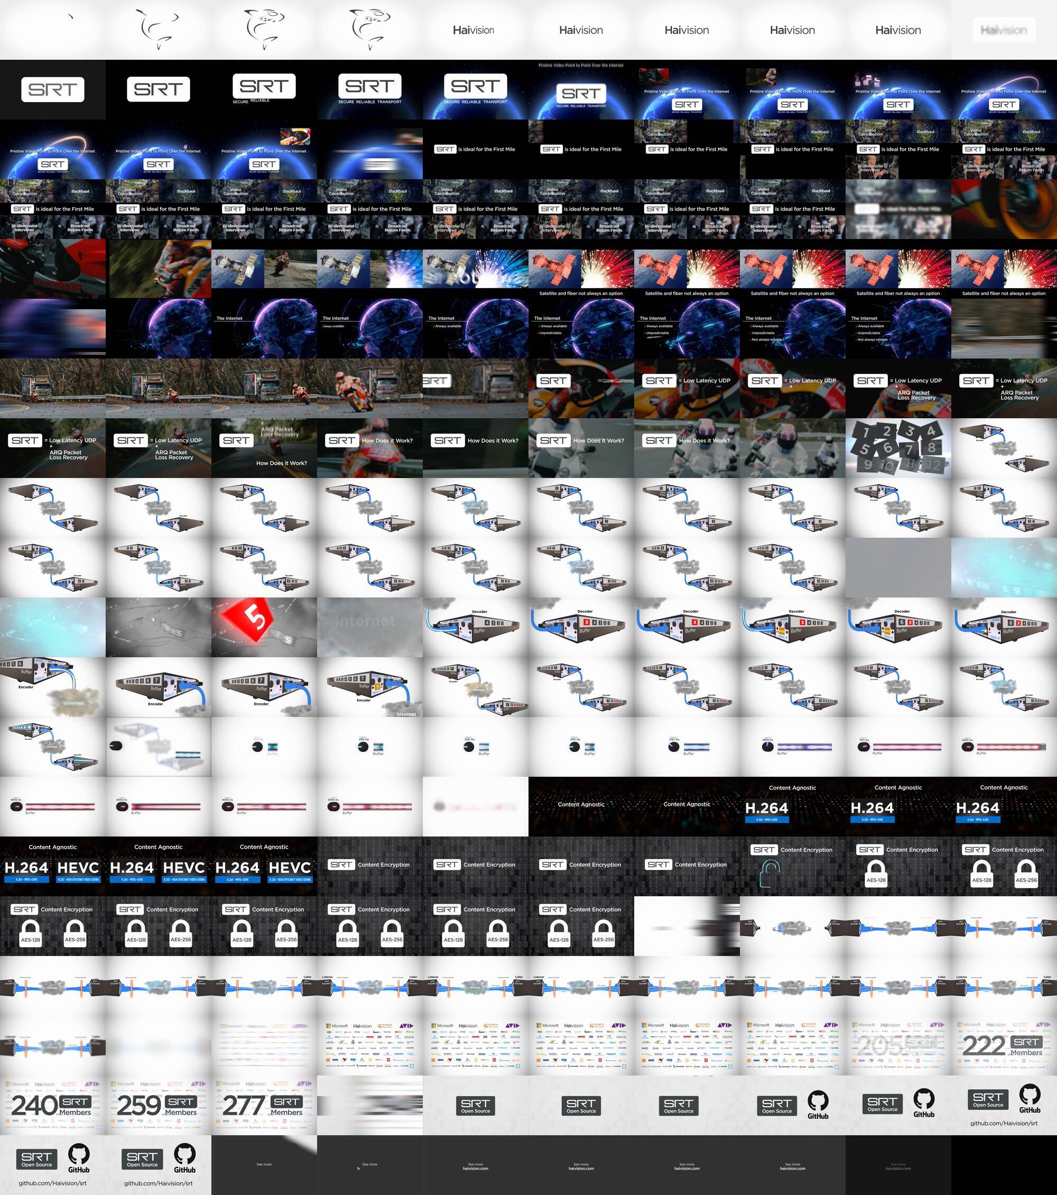This screenshot has width=1057, height=1195.
Task: Select the numbered tiles 1-12 frame
Action: coord(898,448)
